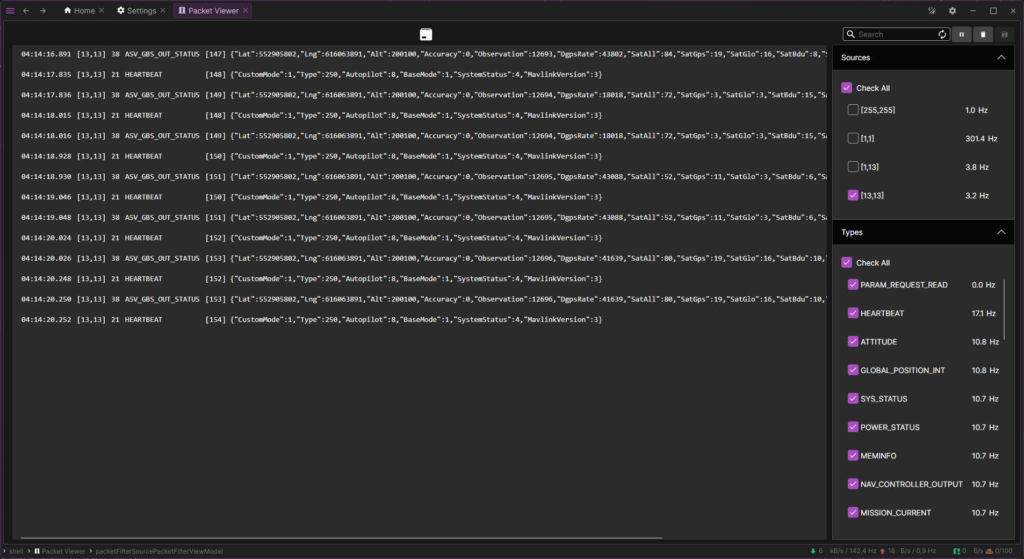1024x559 pixels.
Task: Uncheck the ATTITUDE type filter
Action: (x=853, y=341)
